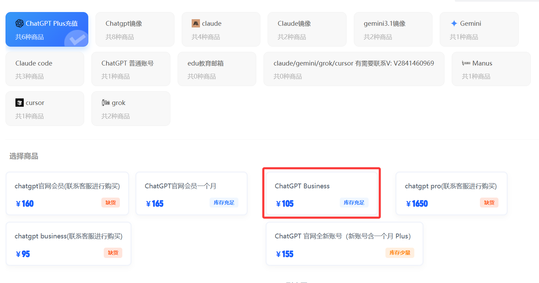The width and height of the screenshot is (539, 283).
Task: Click the Anthropic icon beside claude
Action: 195,23
